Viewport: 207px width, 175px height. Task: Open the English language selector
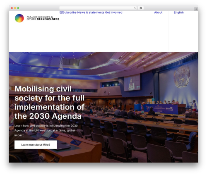point(178,12)
